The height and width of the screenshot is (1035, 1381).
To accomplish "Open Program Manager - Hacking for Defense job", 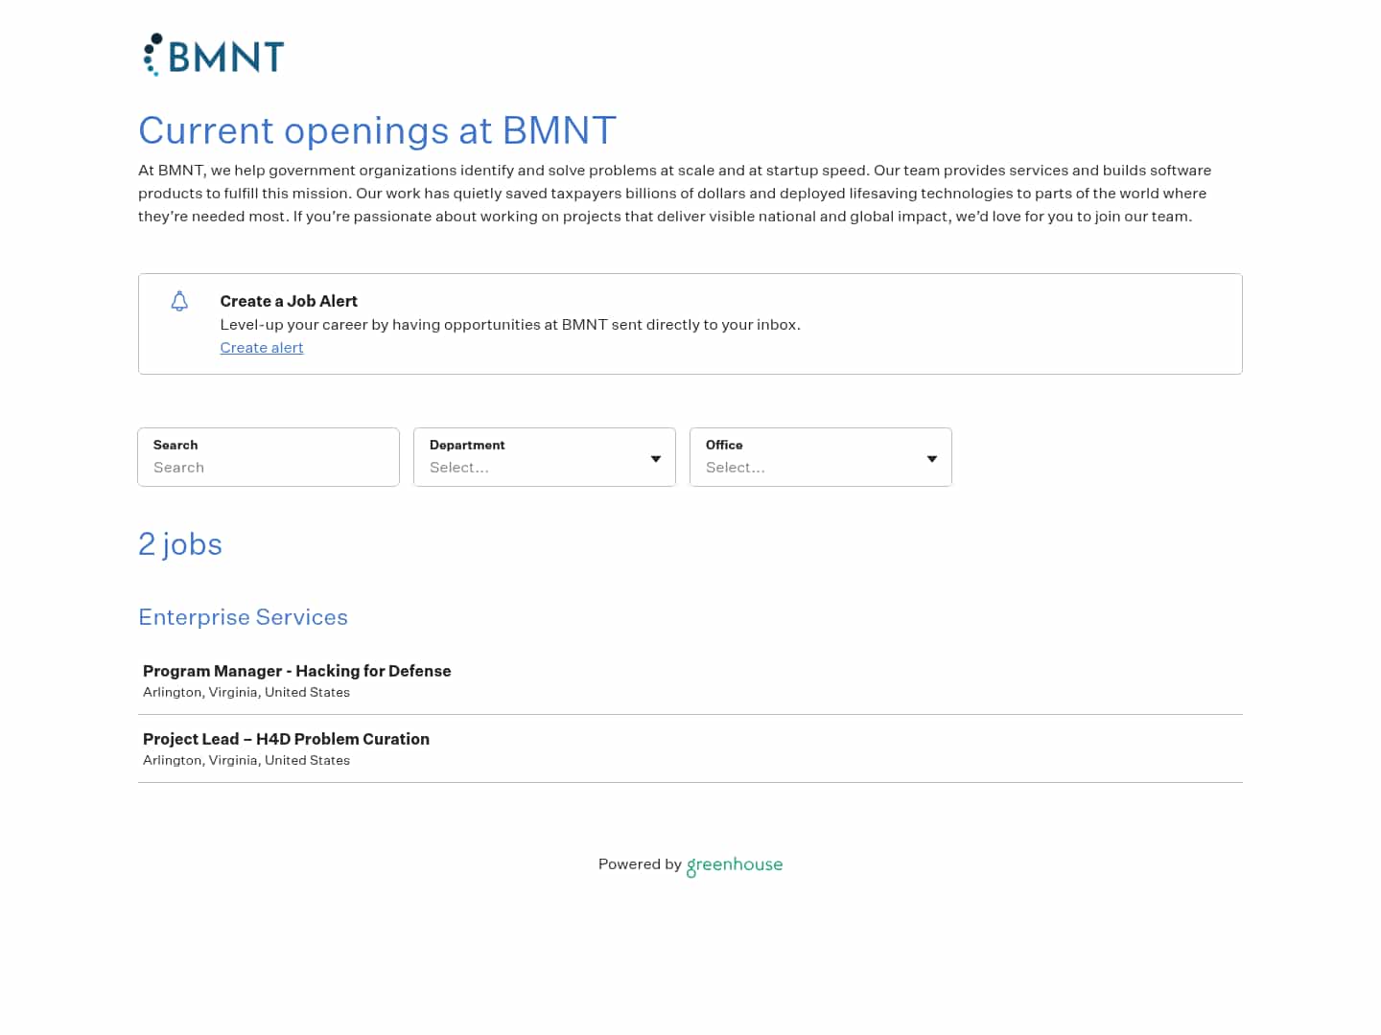I will (x=690, y=680).
